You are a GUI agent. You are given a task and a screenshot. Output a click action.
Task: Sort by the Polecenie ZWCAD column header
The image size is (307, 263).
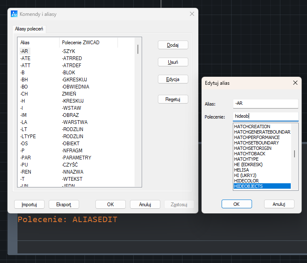coord(88,43)
